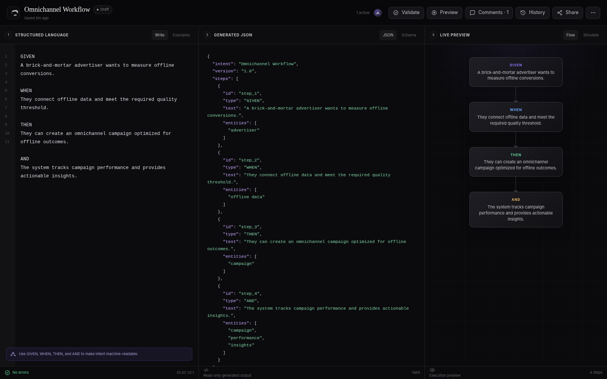Select the JSON tab
This screenshot has height=379, width=607.
[388, 35]
